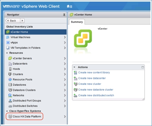Click the Clusters icon
The width and height of the screenshot is (152, 126).
point(10,74)
